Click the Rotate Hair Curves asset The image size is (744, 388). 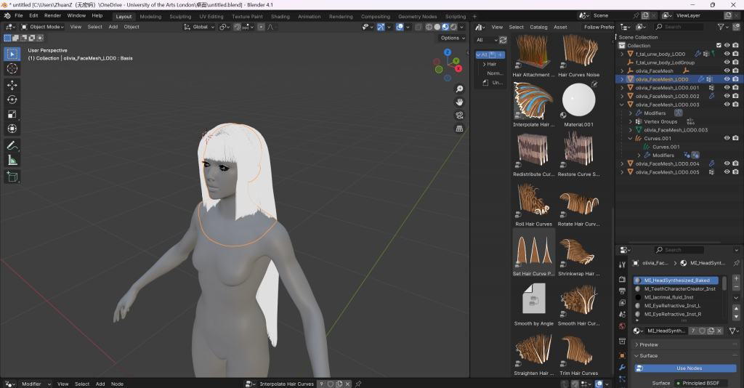pyautogui.click(x=578, y=203)
